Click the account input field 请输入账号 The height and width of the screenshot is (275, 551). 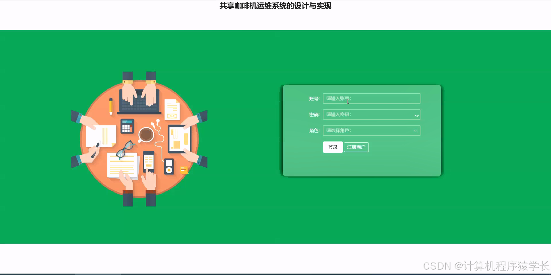[372, 99]
